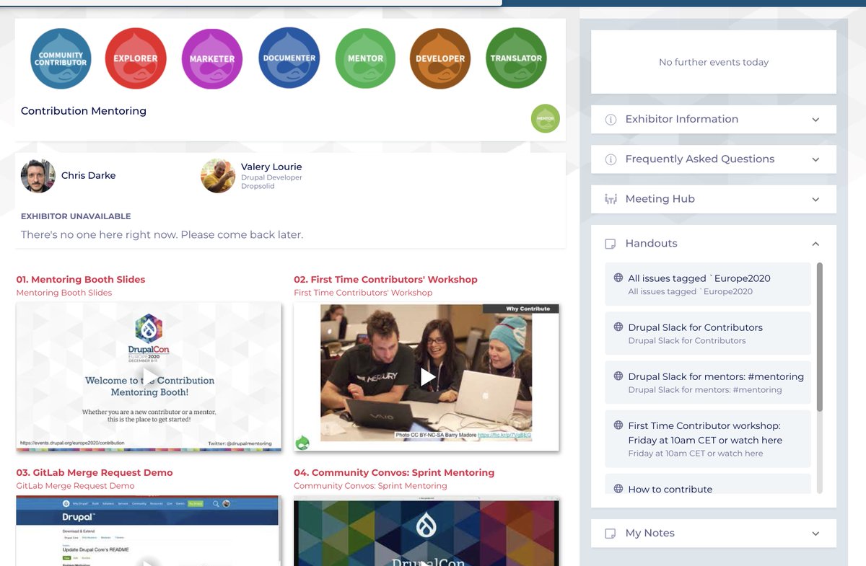Screen dimensions: 866x566
Task: Click the Valery Lourie name
Action: (x=271, y=167)
